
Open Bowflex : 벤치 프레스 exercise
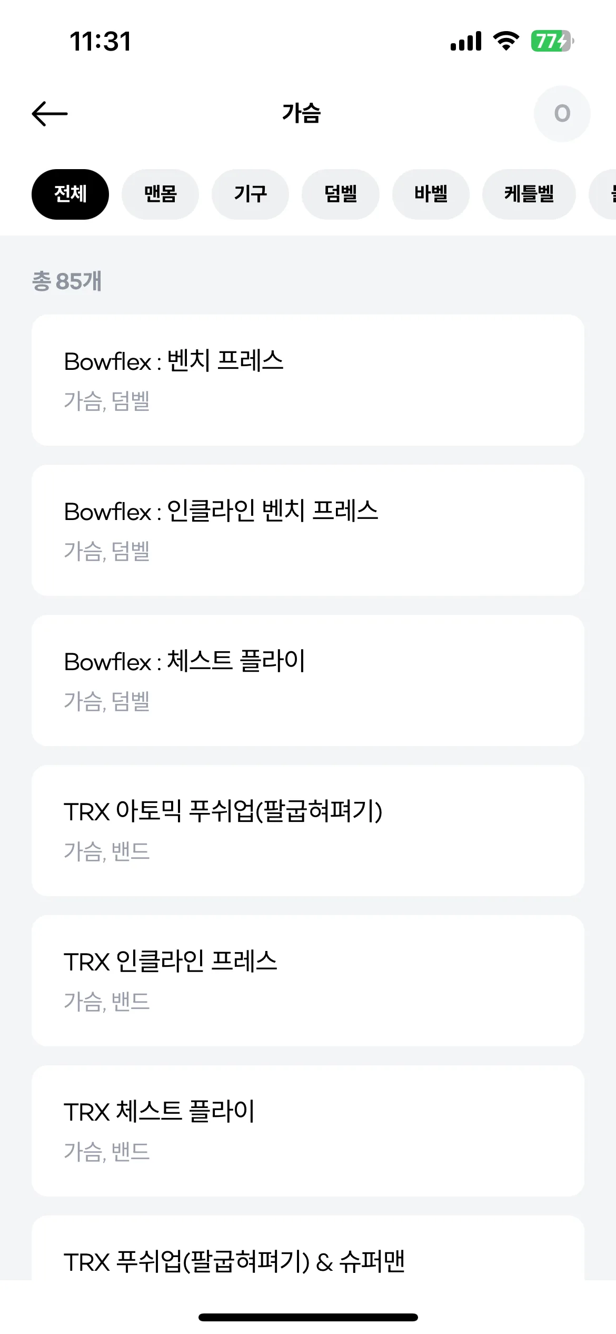point(308,380)
